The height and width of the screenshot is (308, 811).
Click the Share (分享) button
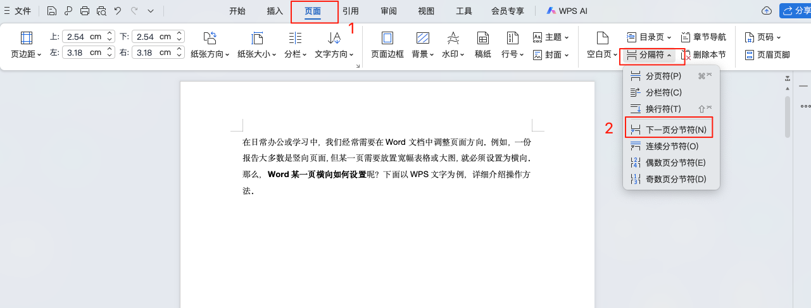coord(795,11)
